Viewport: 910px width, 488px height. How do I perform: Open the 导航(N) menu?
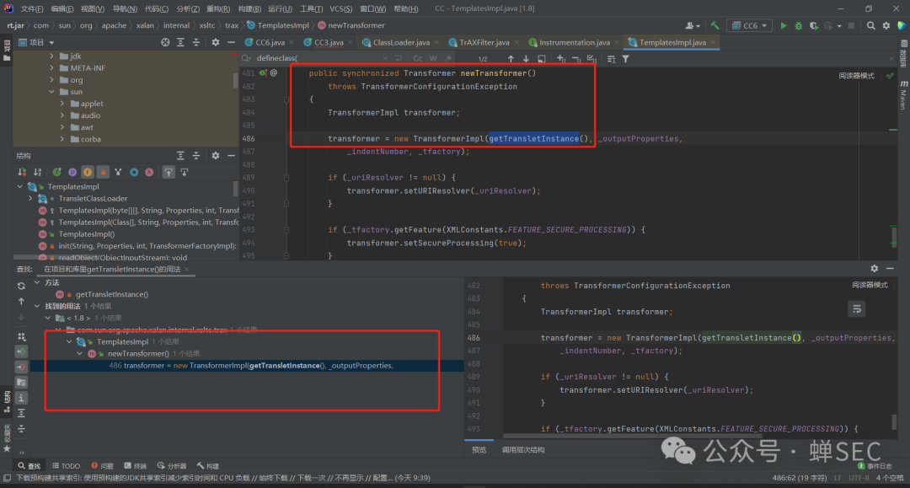click(x=125, y=8)
